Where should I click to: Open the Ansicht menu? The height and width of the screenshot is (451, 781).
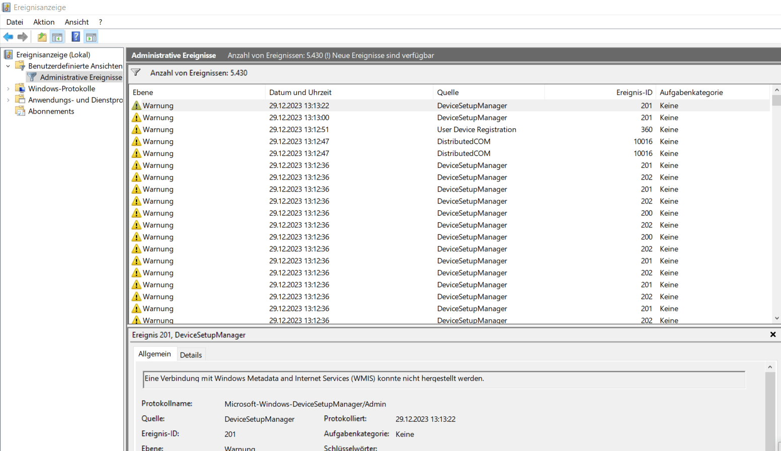76,22
